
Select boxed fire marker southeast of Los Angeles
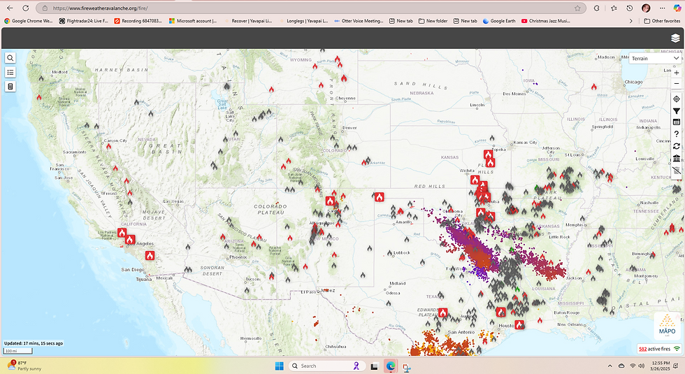coord(150,256)
